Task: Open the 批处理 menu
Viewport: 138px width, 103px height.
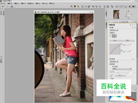Action: 30,4
